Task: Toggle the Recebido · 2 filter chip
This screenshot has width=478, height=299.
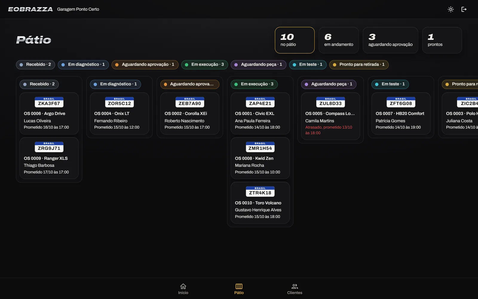Action: click(x=36, y=65)
